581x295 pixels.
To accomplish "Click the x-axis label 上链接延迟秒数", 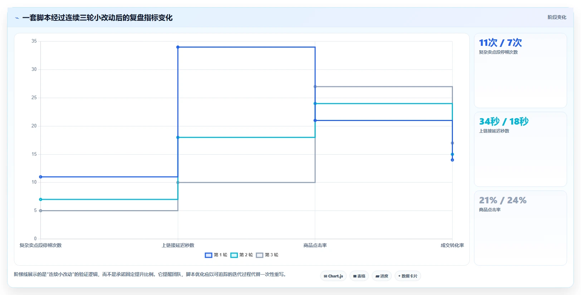I will click(x=178, y=245).
